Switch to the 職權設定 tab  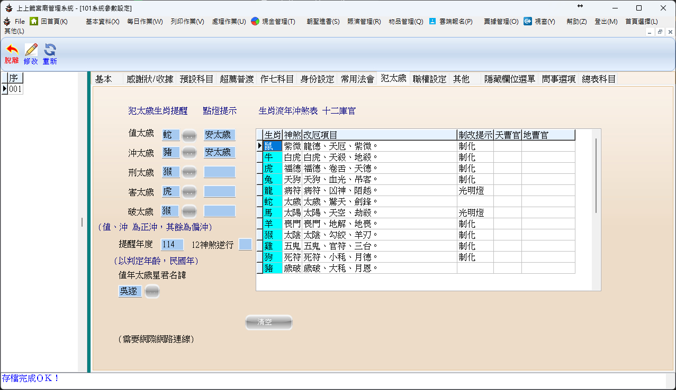(x=429, y=79)
